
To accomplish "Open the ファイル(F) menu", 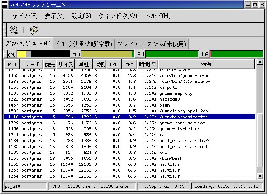I will click(22, 16).
